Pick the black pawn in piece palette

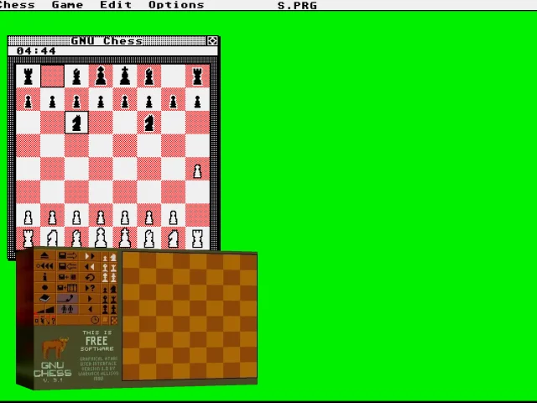pyautogui.click(x=105, y=290)
